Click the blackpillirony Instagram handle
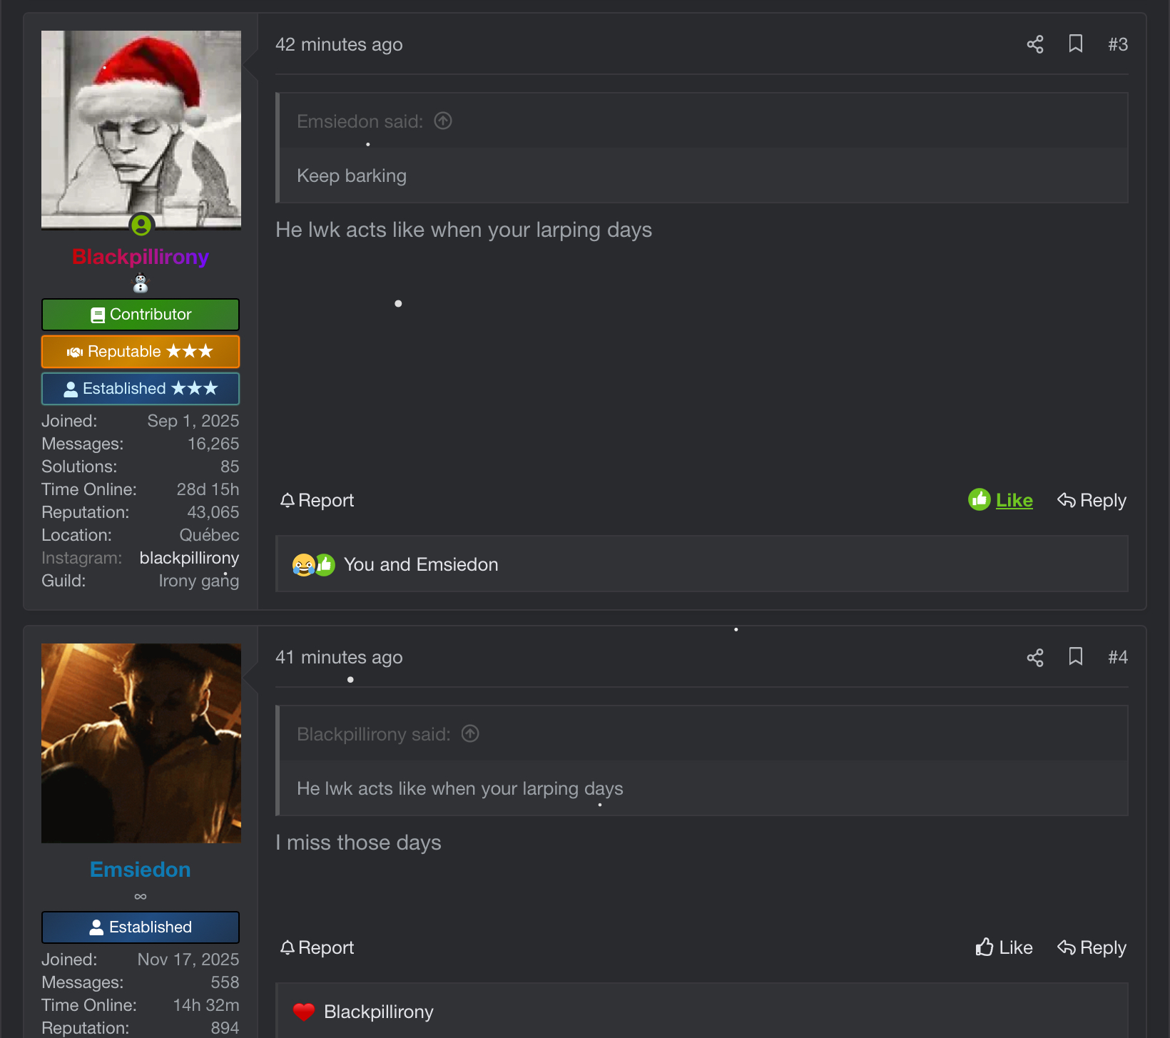 point(189,558)
